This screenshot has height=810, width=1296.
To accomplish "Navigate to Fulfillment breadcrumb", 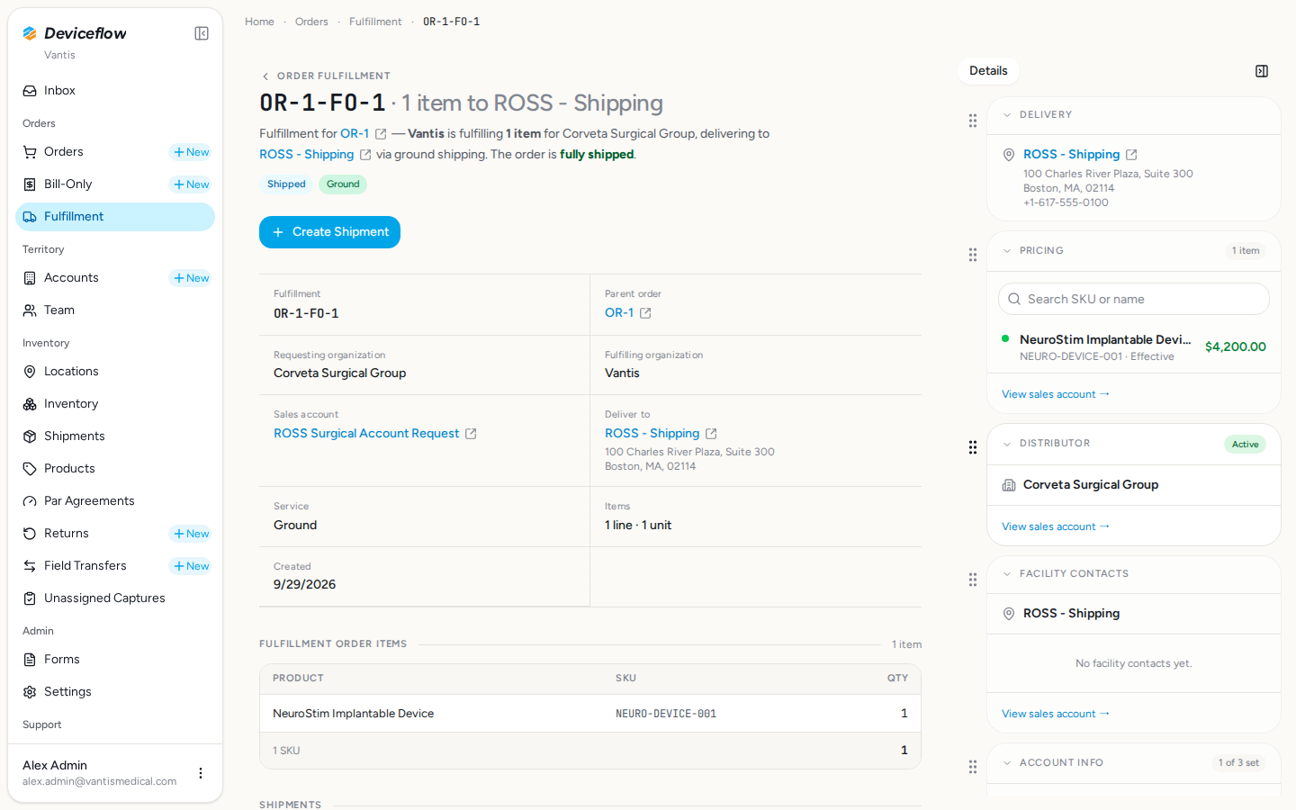I will (x=375, y=22).
